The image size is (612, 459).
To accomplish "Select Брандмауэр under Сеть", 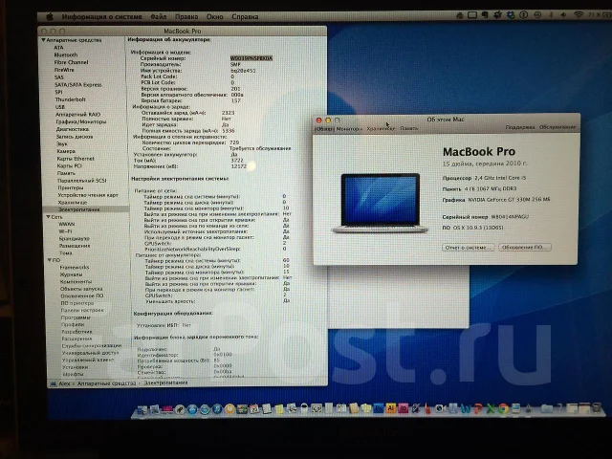I will click(x=75, y=238).
